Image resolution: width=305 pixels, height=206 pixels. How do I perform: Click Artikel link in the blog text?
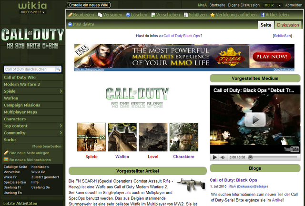[277, 200]
